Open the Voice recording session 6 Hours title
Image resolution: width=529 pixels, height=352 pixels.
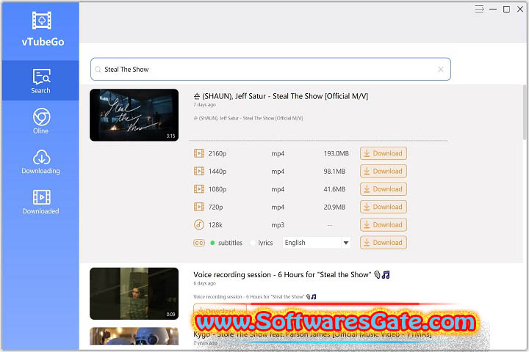pyautogui.click(x=292, y=275)
